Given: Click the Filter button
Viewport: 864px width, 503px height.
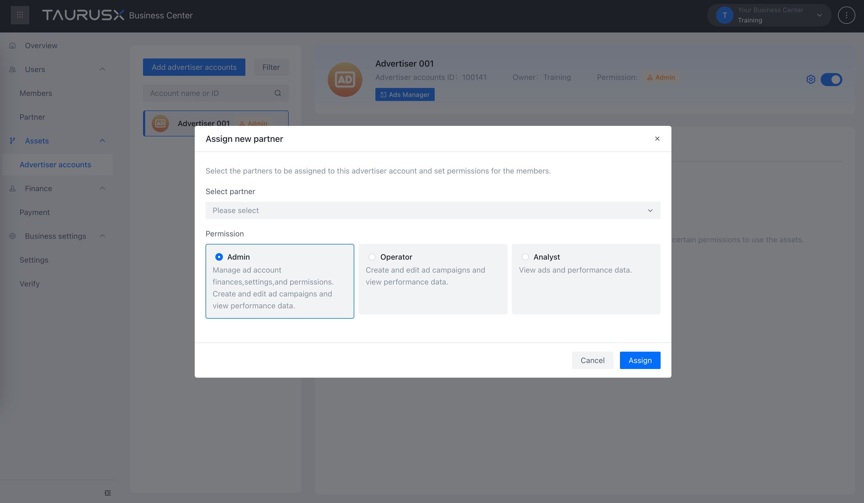Looking at the screenshot, I should pos(271,67).
